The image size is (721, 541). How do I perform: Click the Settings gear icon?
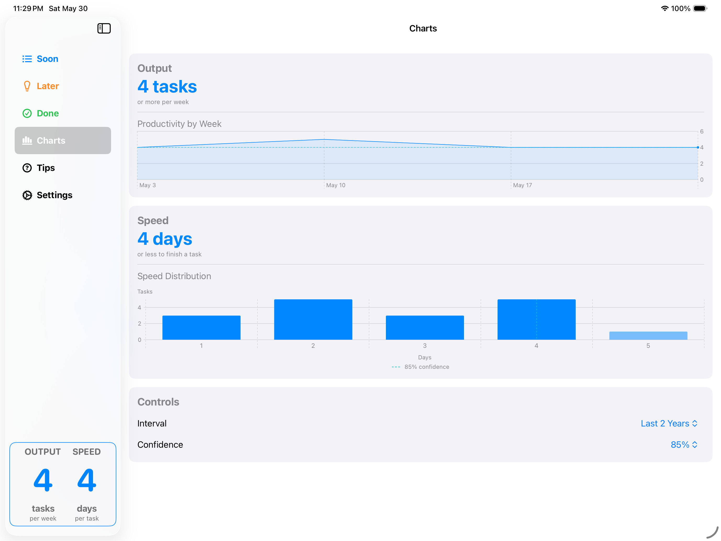27,195
